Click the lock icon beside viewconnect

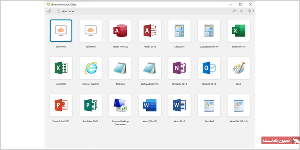point(58,11)
